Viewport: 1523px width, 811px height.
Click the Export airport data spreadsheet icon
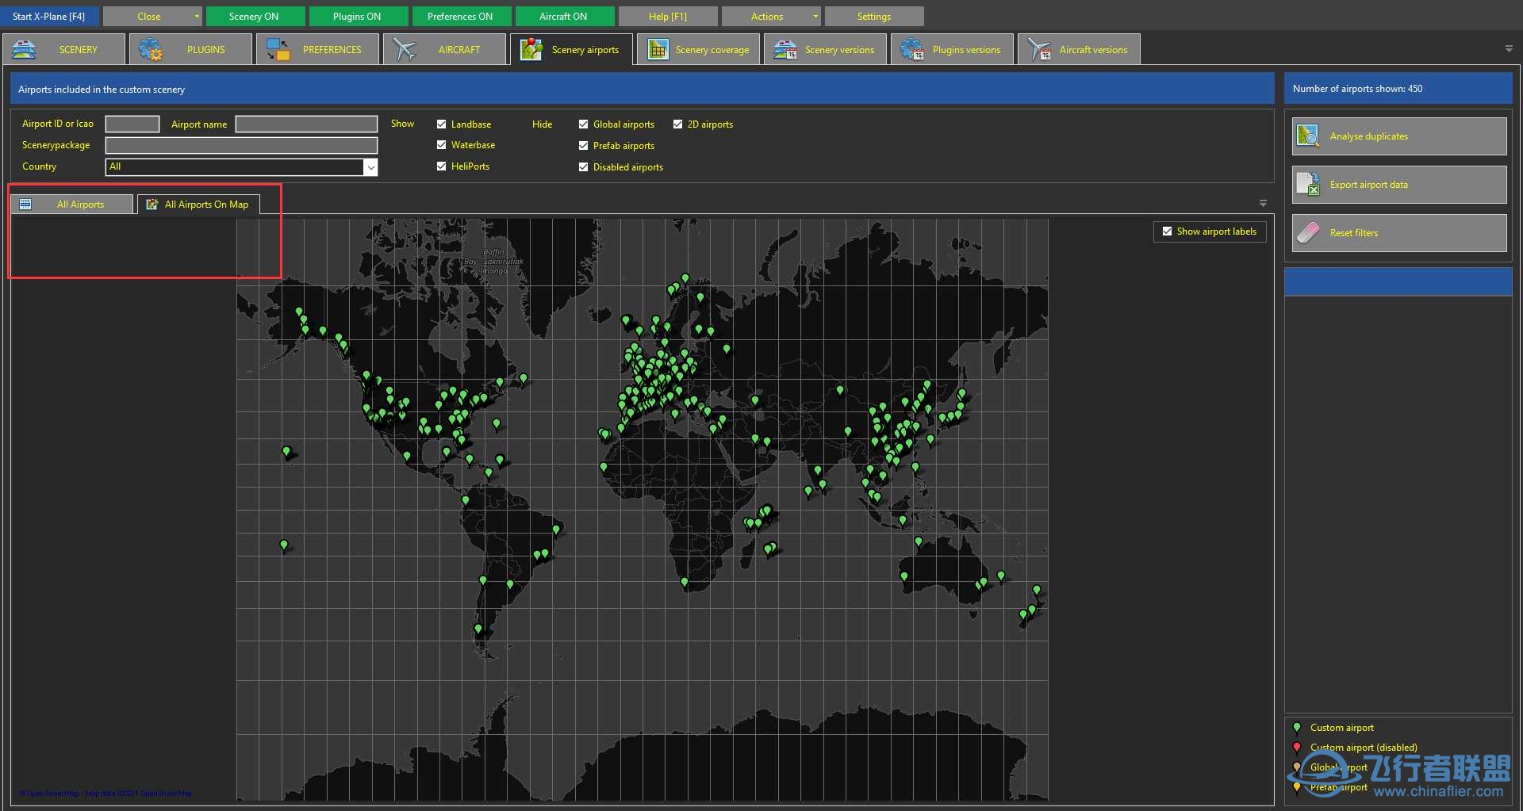click(x=1307, y=185)
